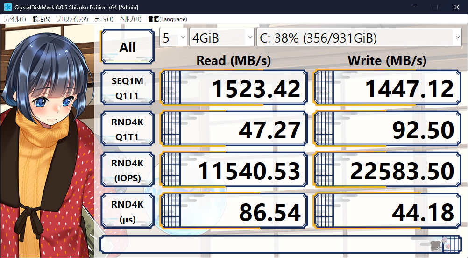Open the test count dropdown showing 5

(173, 37)
